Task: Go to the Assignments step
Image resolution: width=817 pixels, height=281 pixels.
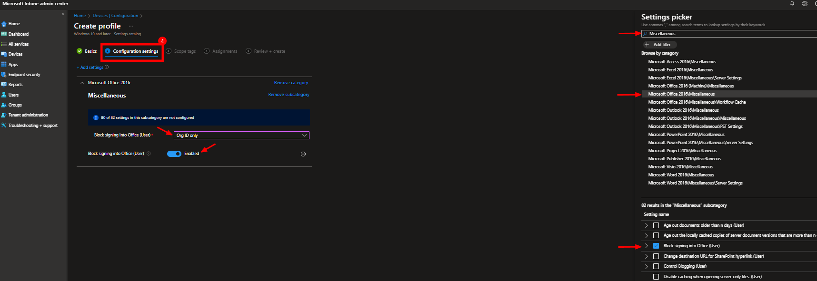Action: coord(220,51)
